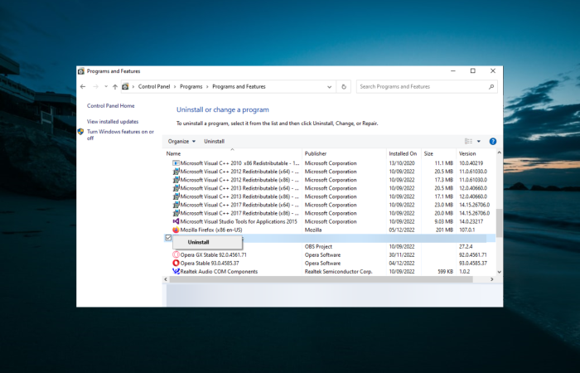Click the Opera GX program icon
This screenshot has height=373, width=580.
click(176, 255)
